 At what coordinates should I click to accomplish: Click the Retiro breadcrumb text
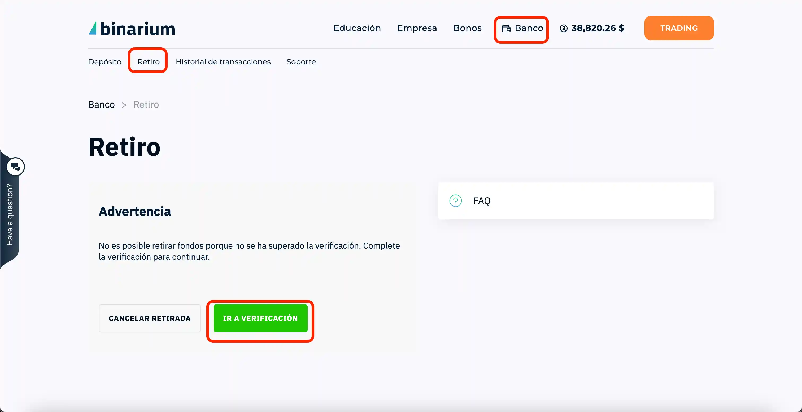146,105
